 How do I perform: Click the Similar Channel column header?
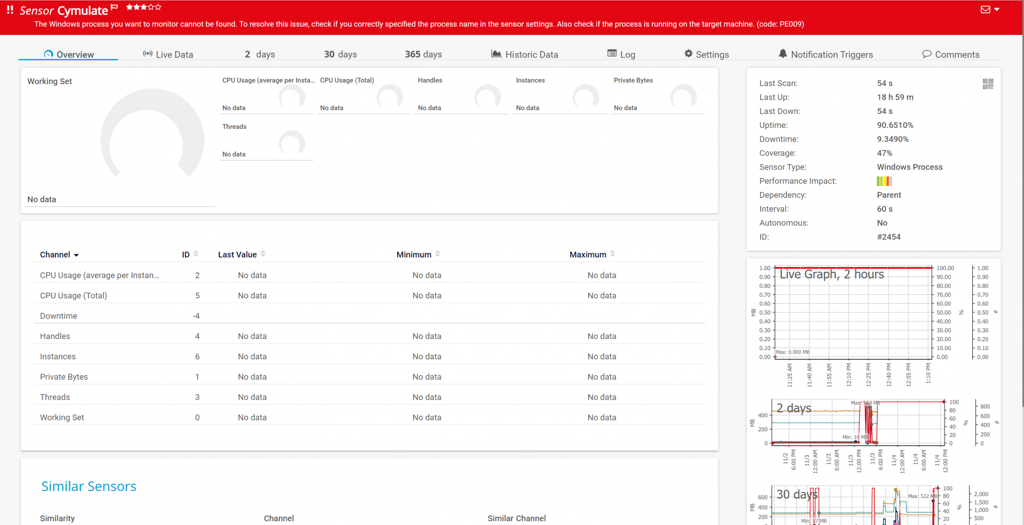coord(516,518)
